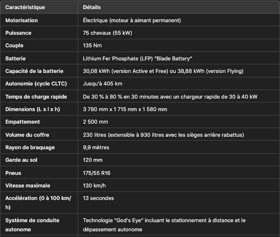The height and width of the screenshot is (237, 280).
Task: Select the Pneus 175/55 R16 value
Action: (x=96, y=173)
